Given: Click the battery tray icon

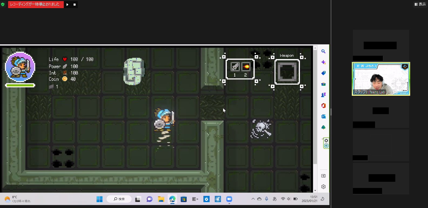Looking at the screenshot, I should [x=296, y=199].
